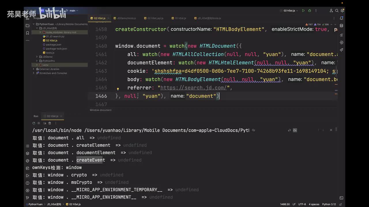Open the Code With Me icon

point(331,11)
